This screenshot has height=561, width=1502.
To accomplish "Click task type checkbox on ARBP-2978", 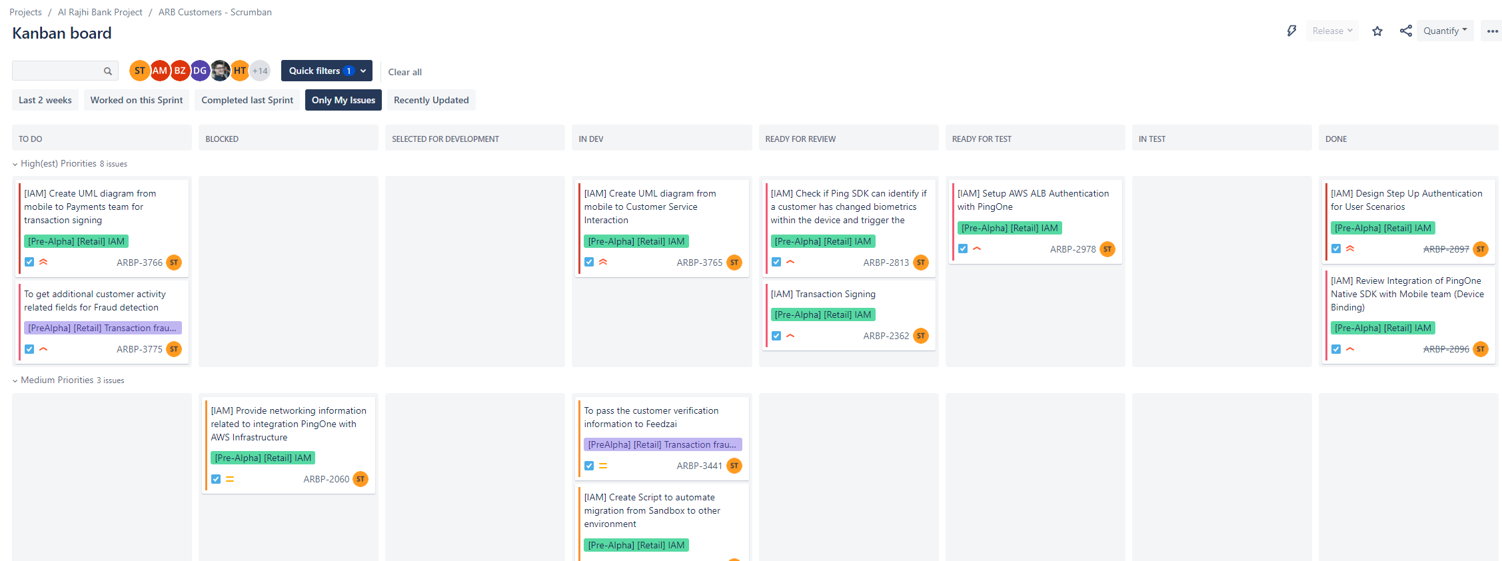I will point(963,249).
